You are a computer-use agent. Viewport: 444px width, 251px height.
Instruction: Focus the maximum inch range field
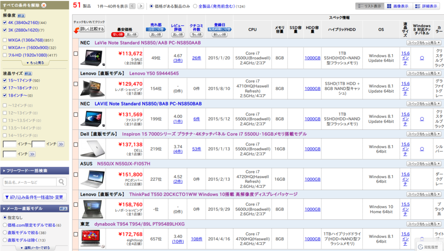click(x=38, y=144)
